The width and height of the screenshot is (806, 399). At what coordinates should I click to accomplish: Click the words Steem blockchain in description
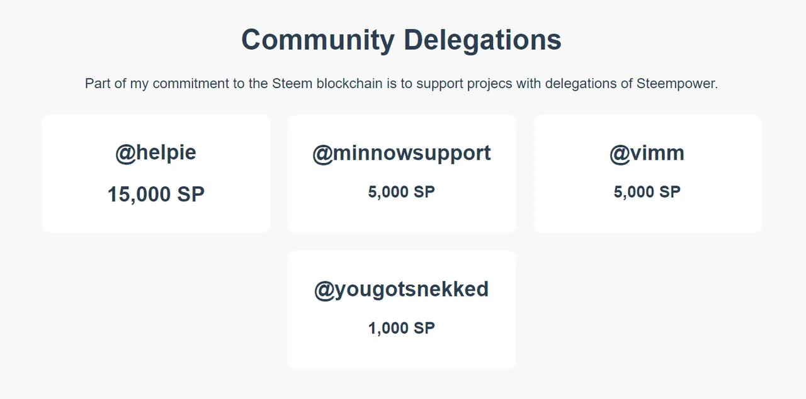pos(327,83)
